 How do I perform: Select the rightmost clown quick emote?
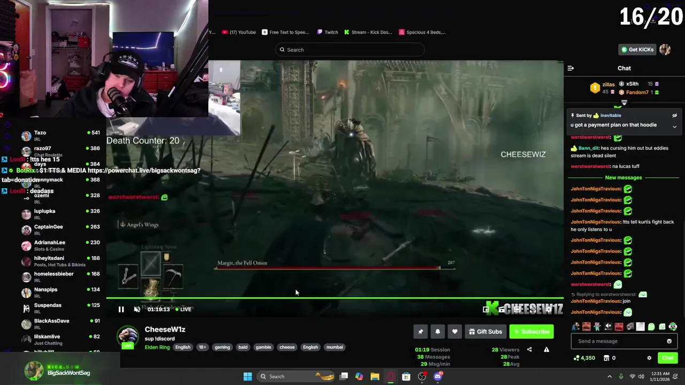[673, 327]
